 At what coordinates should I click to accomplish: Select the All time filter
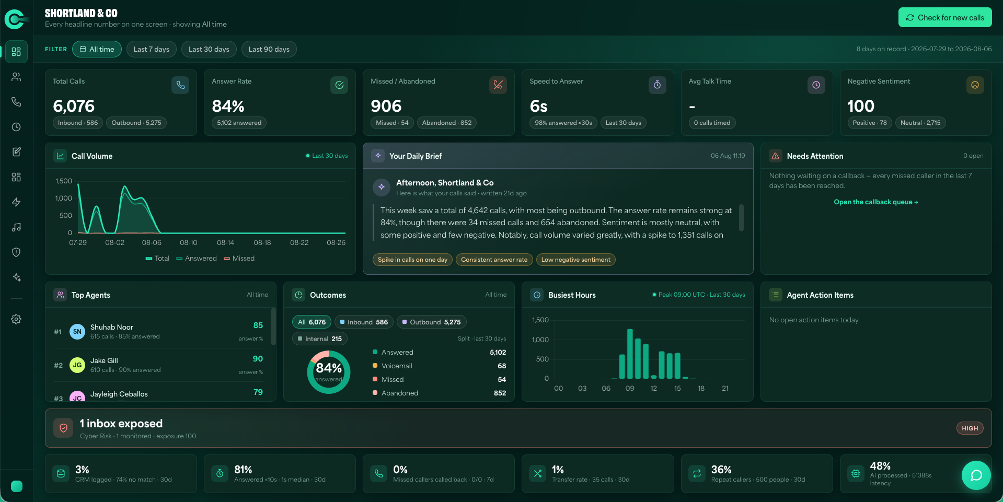click(97, 49)
